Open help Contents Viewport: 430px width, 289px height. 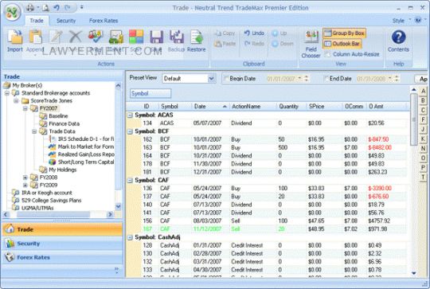pyautogui.click(x=398, y=41)
